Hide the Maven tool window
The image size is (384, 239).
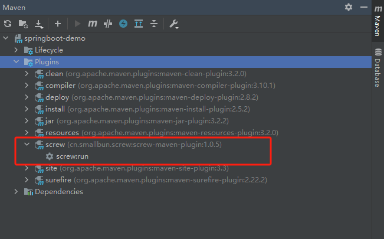click(364, 7)
